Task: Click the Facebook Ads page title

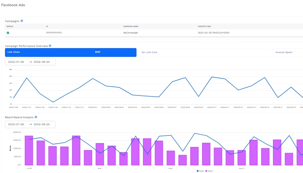Action: (x=13, y=5)
